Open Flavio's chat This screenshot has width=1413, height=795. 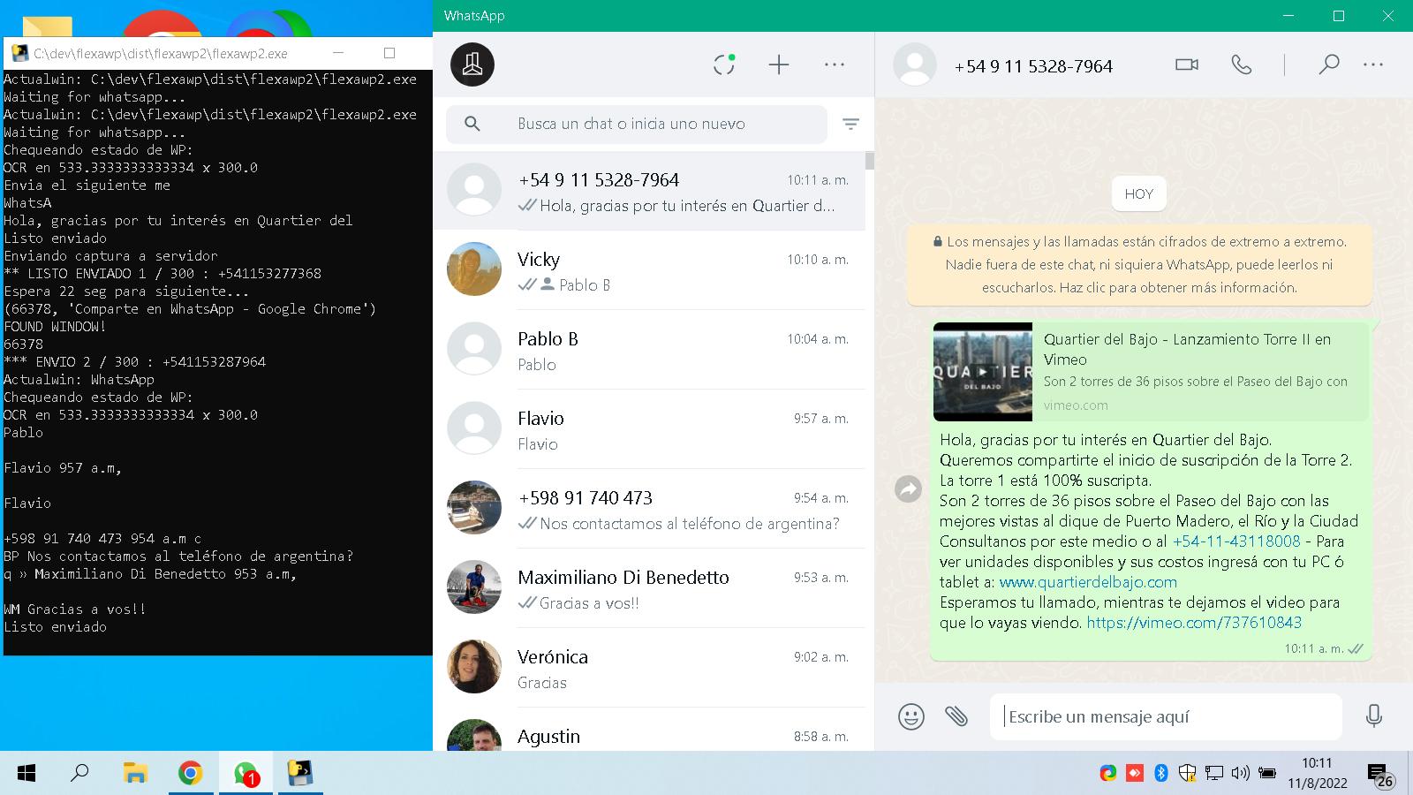[x=649, y=429]
